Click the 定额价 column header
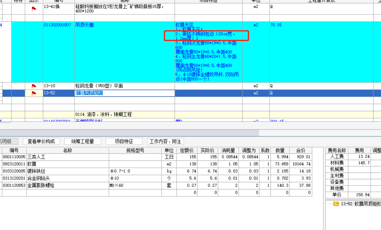381x230 pixels. pos(187,150)
